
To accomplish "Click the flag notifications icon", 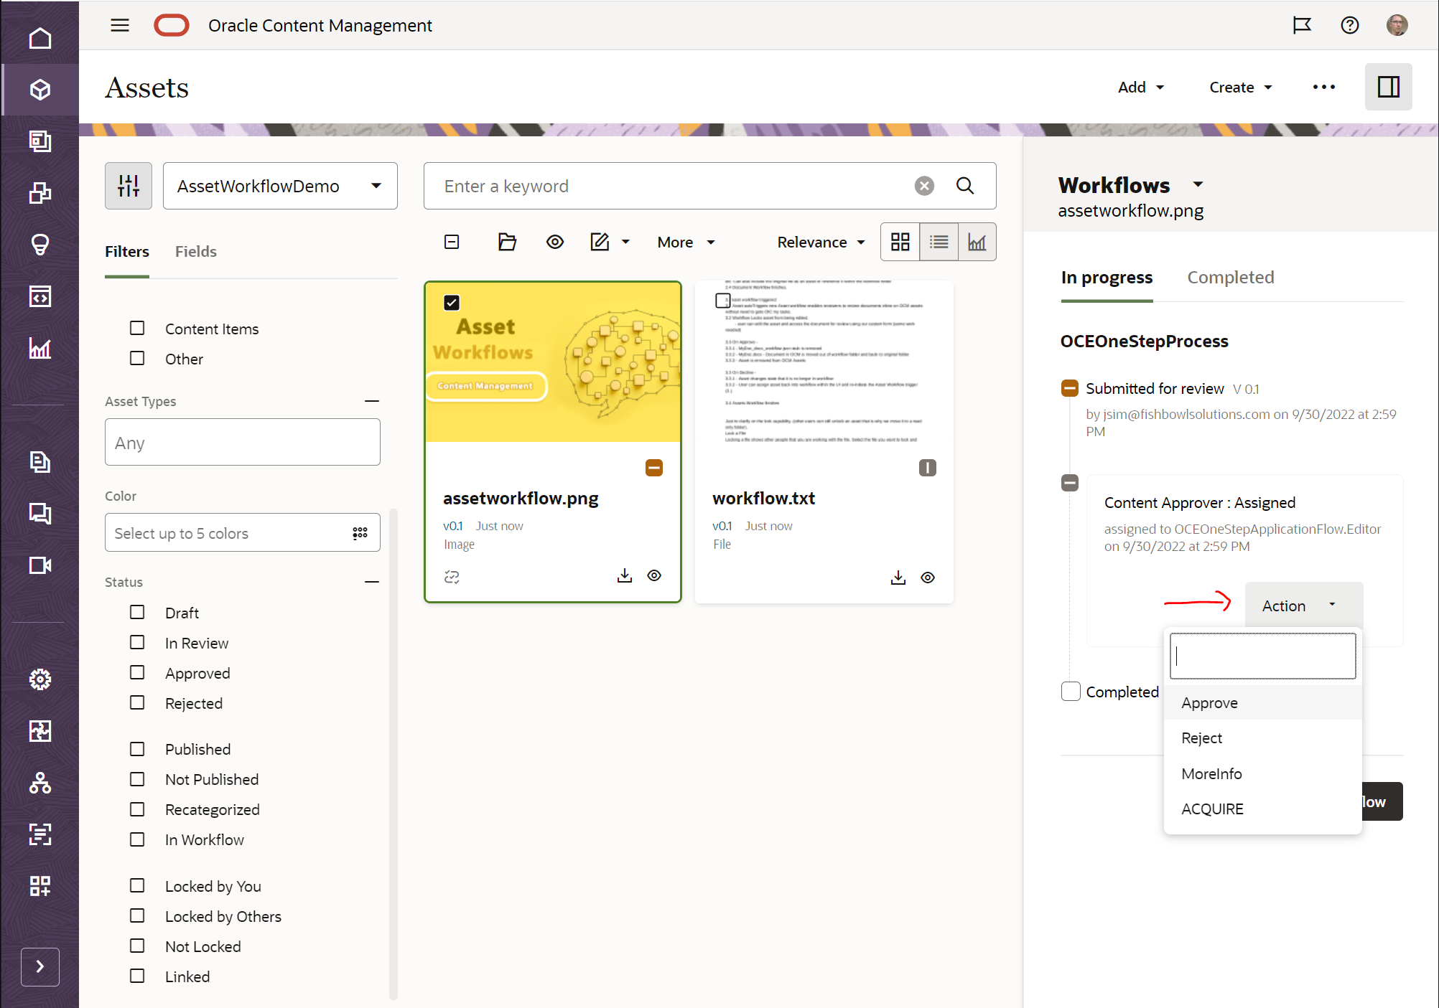I will 1302,25.
